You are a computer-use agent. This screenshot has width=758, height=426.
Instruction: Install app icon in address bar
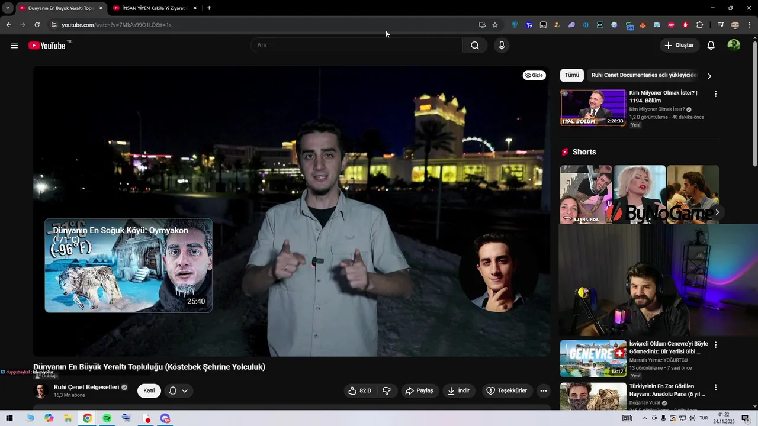[482, 25]
